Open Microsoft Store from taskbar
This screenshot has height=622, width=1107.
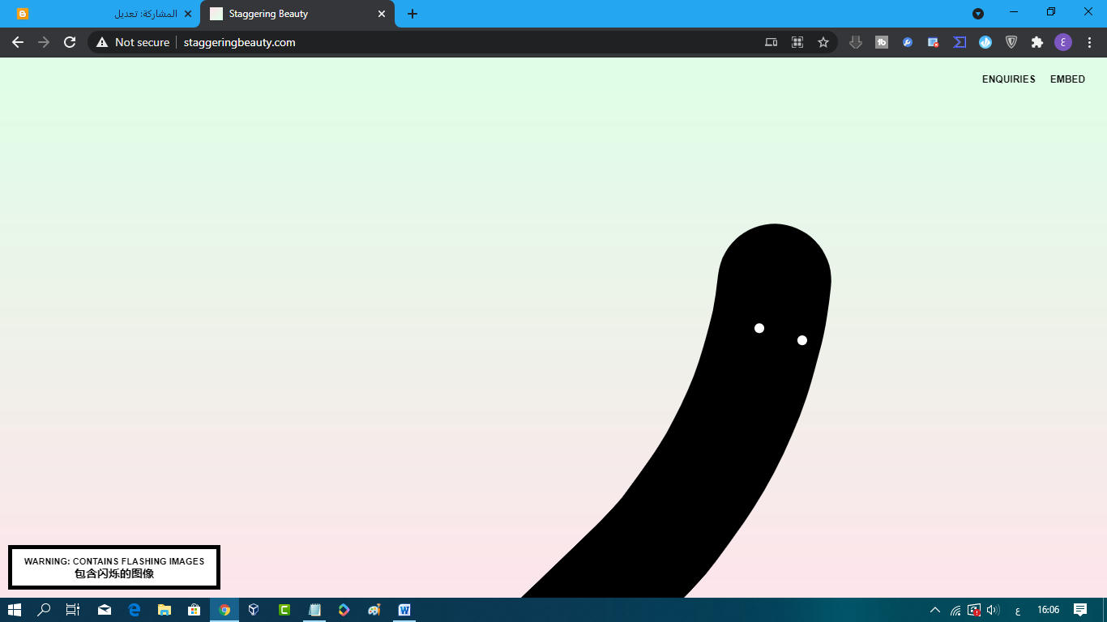(x=194, y=610)
